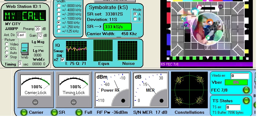Click the green Full status LED
The height and width of the screenshot is (118, 258).
[x=79, y=112]
